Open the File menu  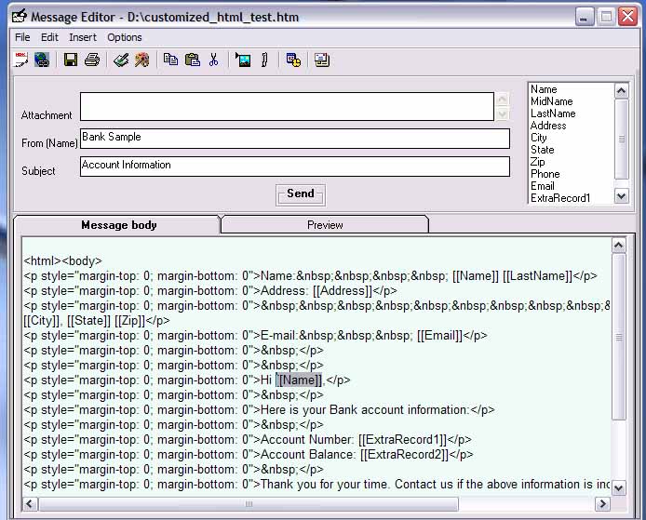(x=22, y=37)
